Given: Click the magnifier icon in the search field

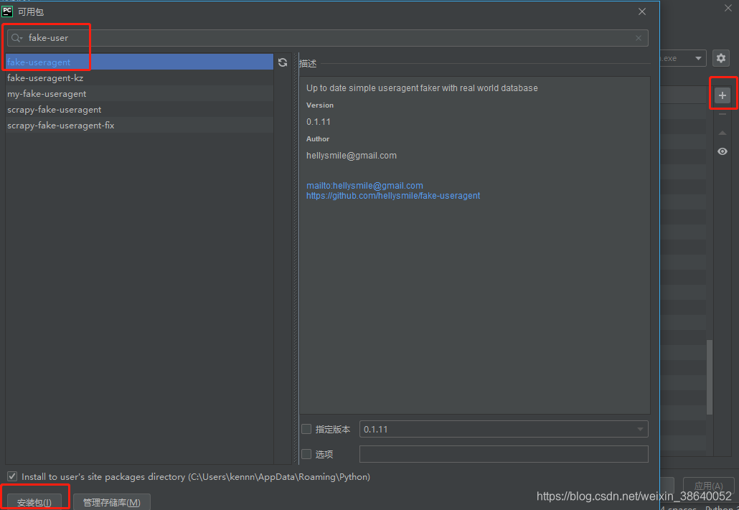Looking at the screenshot, I should (16, 37).
